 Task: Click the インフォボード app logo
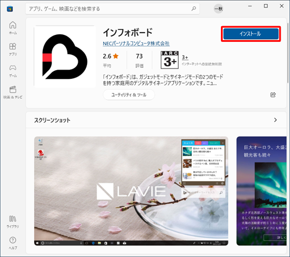[65, 57]
